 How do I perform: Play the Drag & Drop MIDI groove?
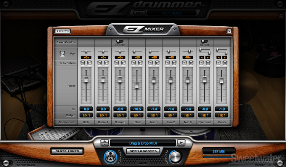(181, 143)
